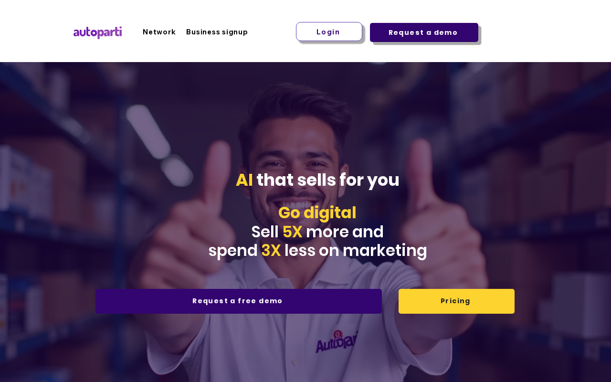Click the 'more and' text in hero
The width and height of the screenshot is (611, 382).
coord(345,232)
